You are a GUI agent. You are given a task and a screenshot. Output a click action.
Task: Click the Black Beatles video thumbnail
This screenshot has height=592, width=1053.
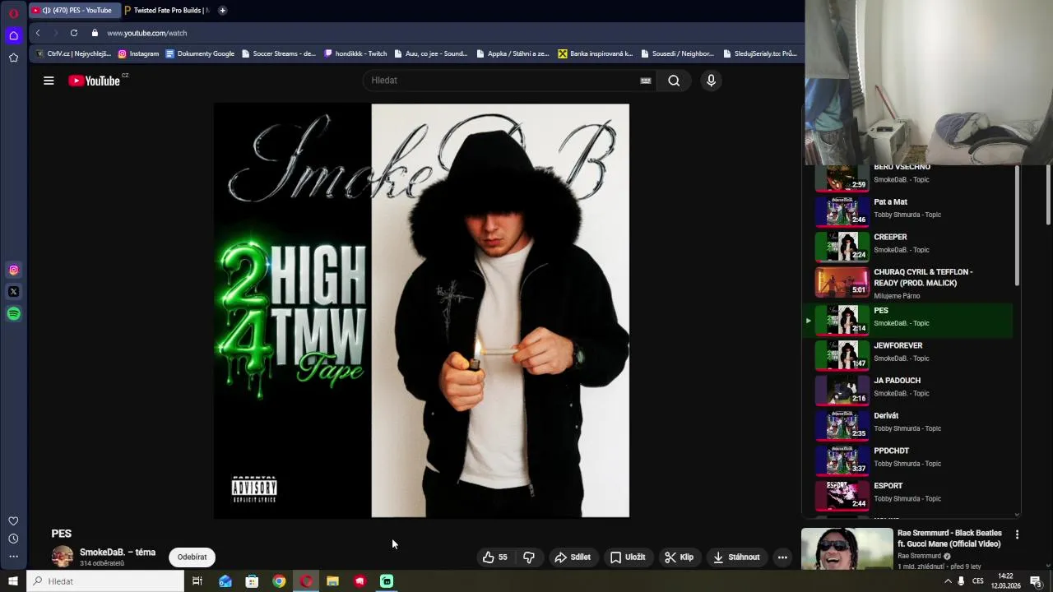tap(847, 548)
